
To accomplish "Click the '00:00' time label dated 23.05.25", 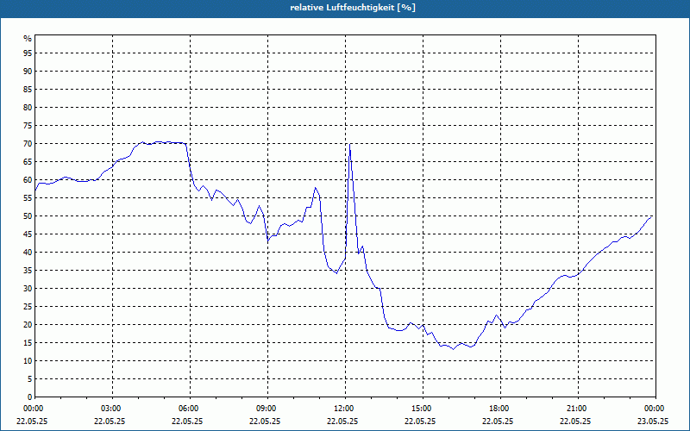I will (654, 409).
